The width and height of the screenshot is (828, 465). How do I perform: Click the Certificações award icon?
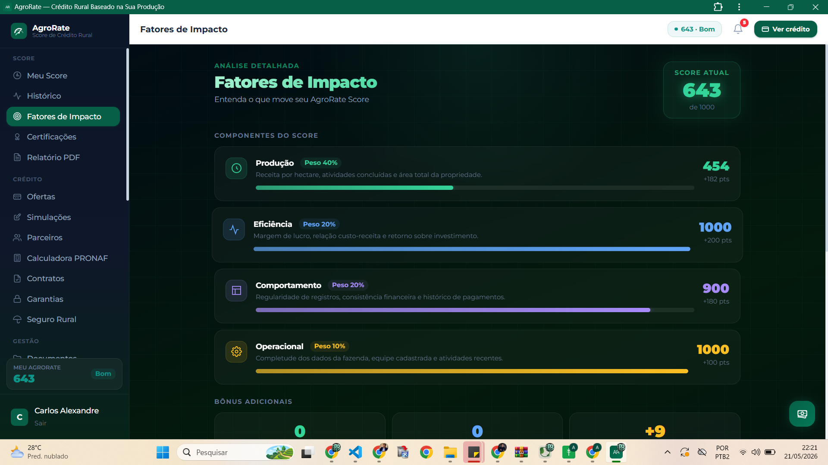click(x=17, y=137)
